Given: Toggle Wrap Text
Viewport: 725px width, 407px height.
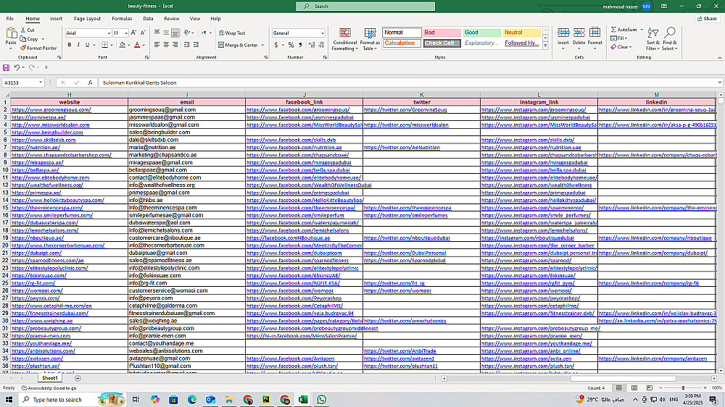Looking at the screenshot, I should 232,33.
